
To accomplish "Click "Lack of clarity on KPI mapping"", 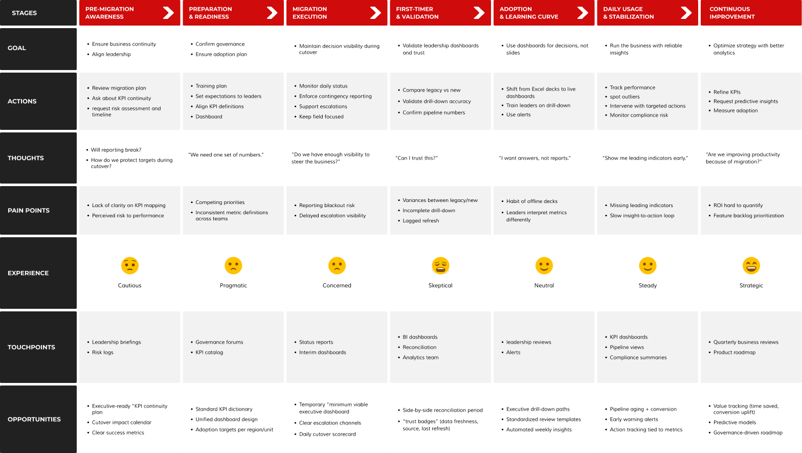I will (129, 205).
